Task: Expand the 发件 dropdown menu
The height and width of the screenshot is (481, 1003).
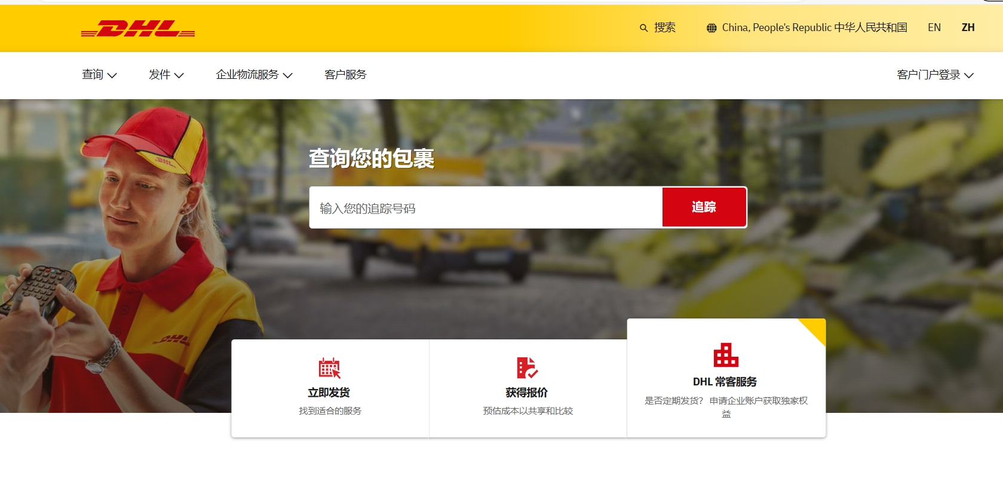Action: (166, 75)
